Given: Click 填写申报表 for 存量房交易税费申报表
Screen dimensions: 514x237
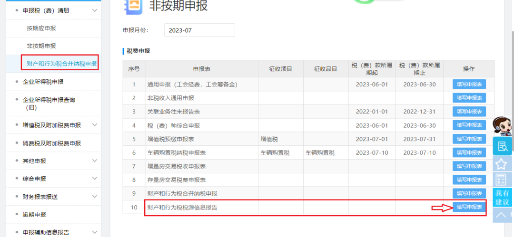Looking at the screenshot, I should (469, 180).
